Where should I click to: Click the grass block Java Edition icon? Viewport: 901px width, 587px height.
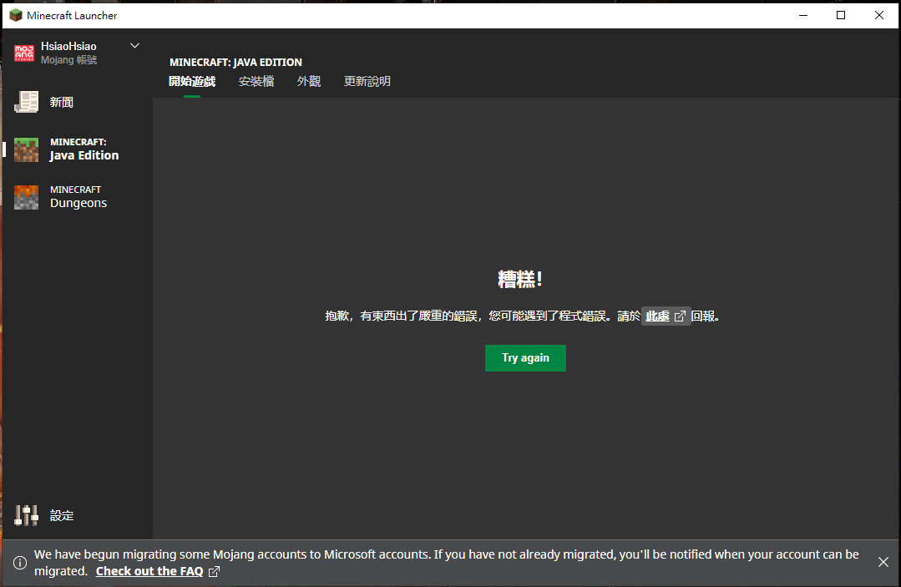coord(27,149)
